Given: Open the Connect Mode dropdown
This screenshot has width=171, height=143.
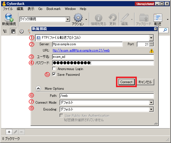Looking at the screenshot, I should coord(151,103).
